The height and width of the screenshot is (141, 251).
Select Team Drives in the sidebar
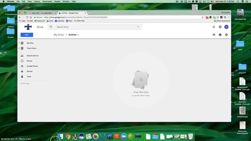pos(31,48)
